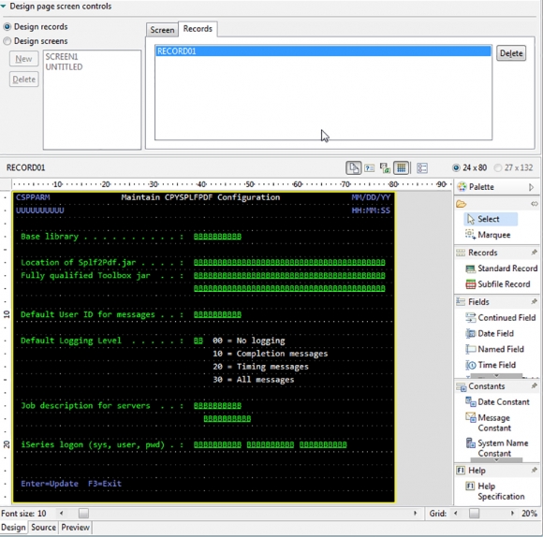The height and width of the screenshot is (537, 543).
Task: Switch to the Screen tab
Action: coord(162,30)
